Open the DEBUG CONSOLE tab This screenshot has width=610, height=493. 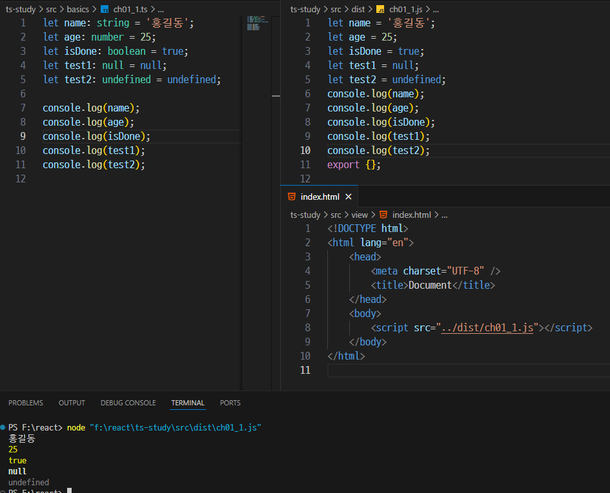(x=128, y=403)
